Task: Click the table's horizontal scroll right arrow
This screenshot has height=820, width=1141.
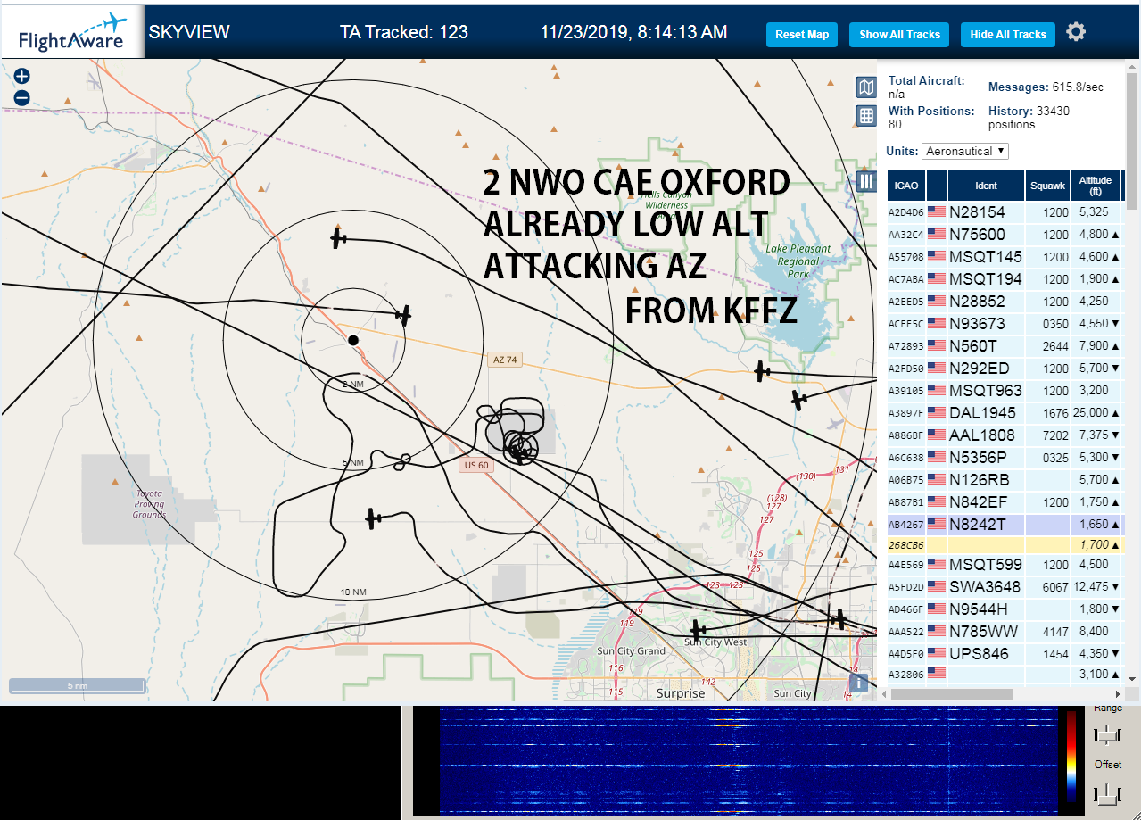Action: coord(1117,693)
